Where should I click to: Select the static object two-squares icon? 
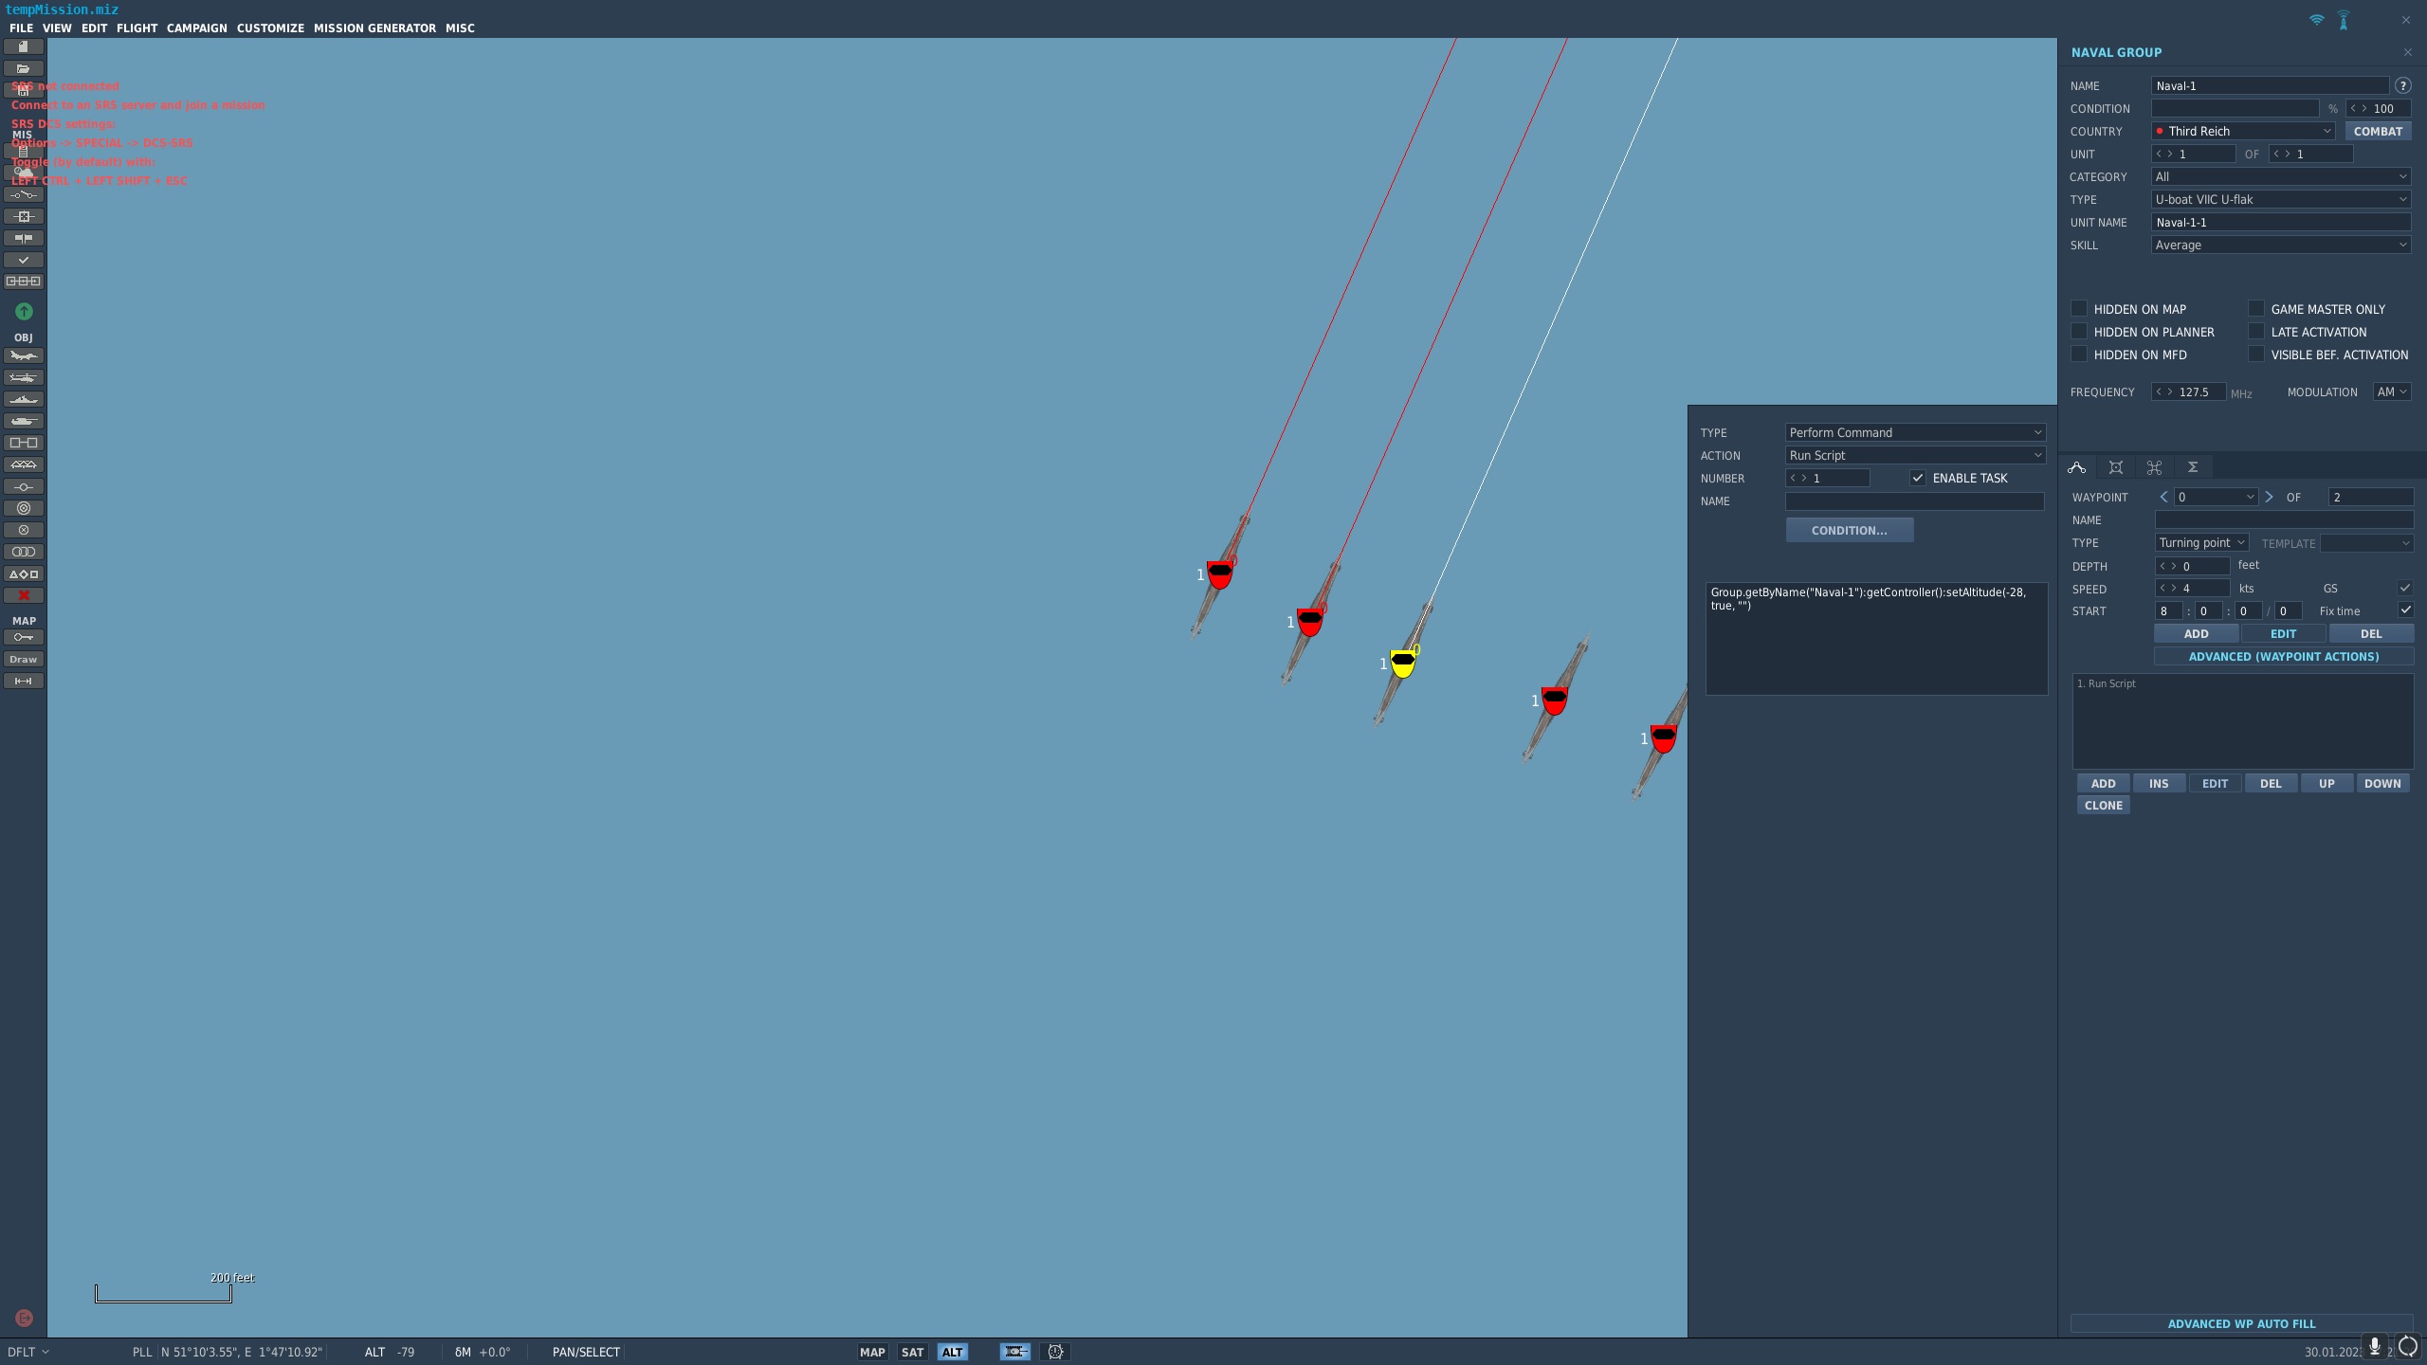(24, 443)
